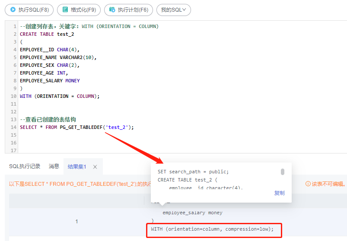Click the Format document icon
This screenshot has height=241, width=347.
(x=65, y=10)
